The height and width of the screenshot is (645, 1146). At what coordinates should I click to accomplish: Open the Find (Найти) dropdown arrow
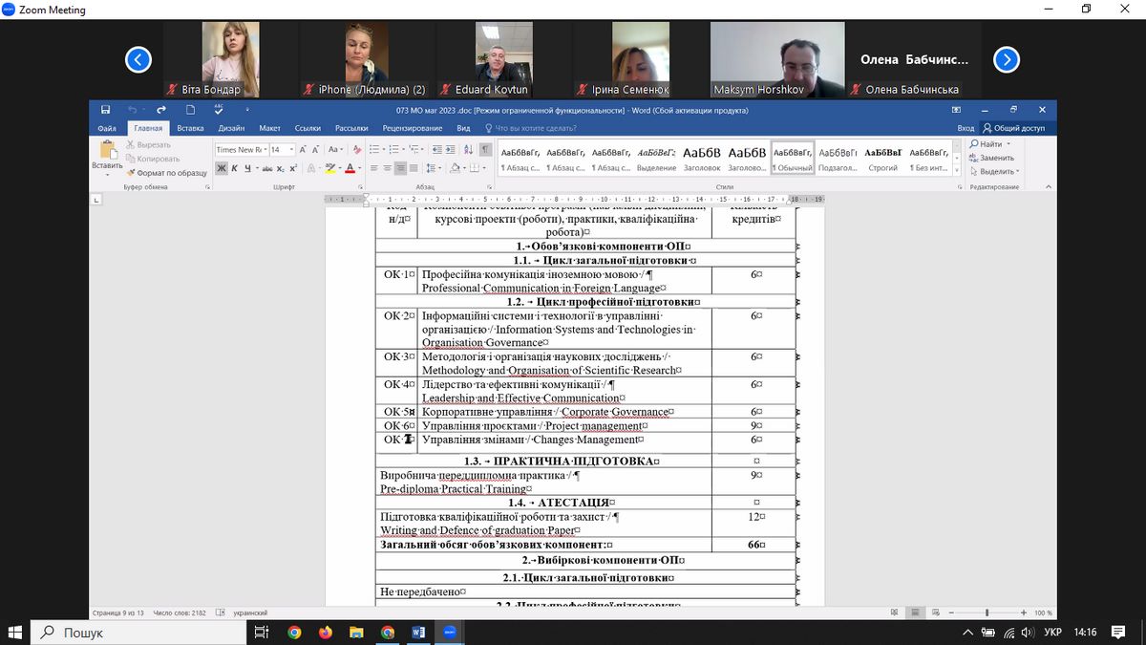[x=1008, y=144]
